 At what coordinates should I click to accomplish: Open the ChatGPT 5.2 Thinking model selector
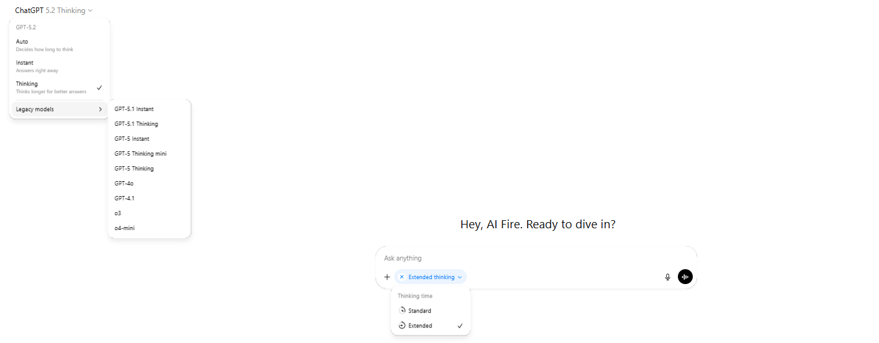(54, 11)
